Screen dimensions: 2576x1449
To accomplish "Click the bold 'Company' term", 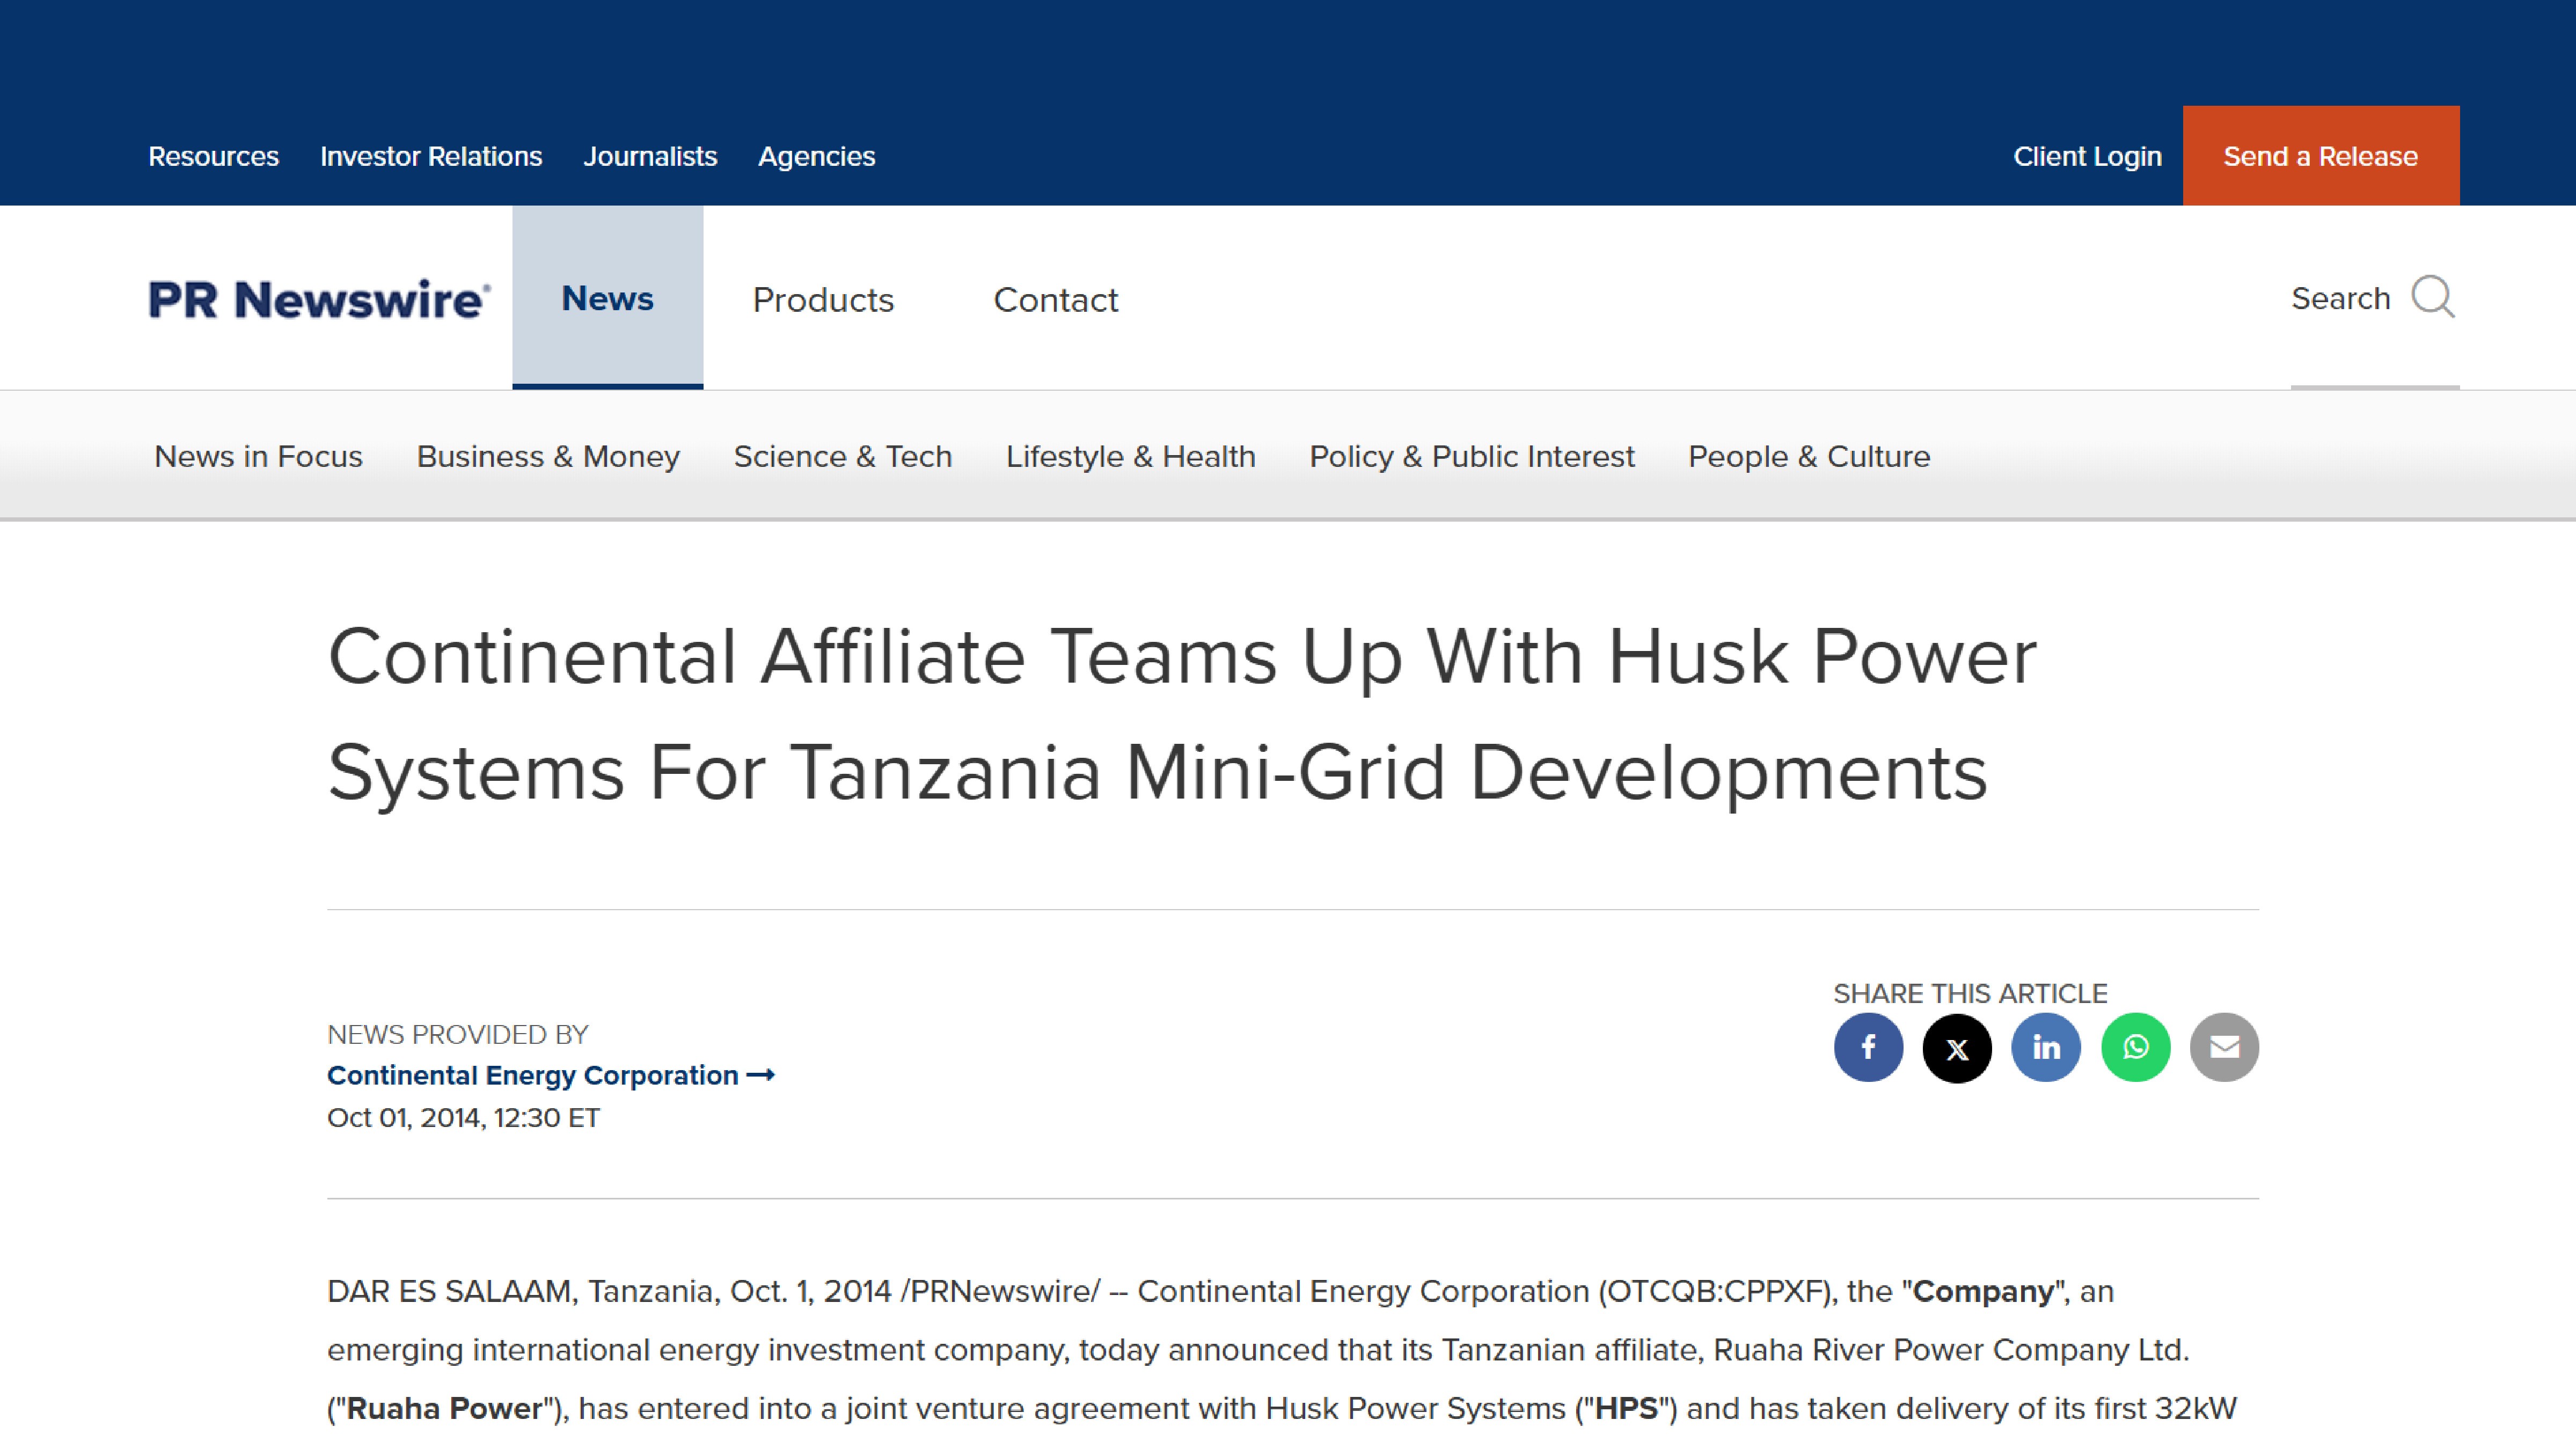I will pyautogui.click(x=1983, y=1291).
